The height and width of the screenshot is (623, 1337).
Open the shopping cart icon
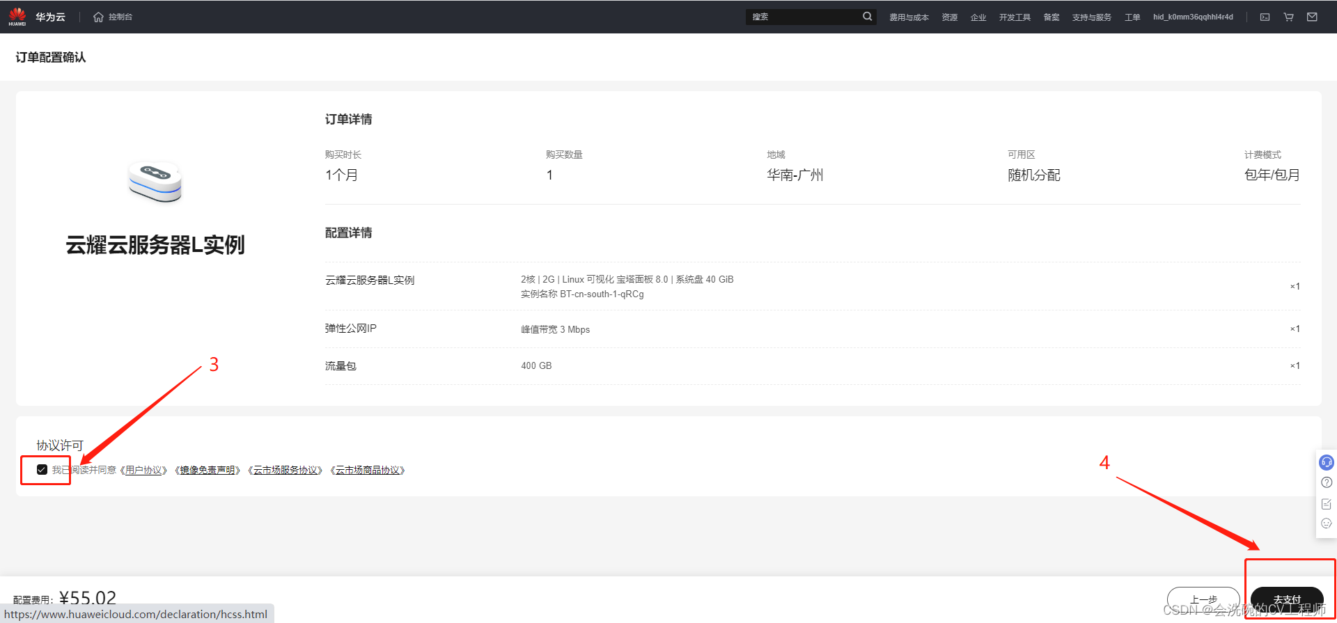pyautogui.click(x=1288, y=17)
